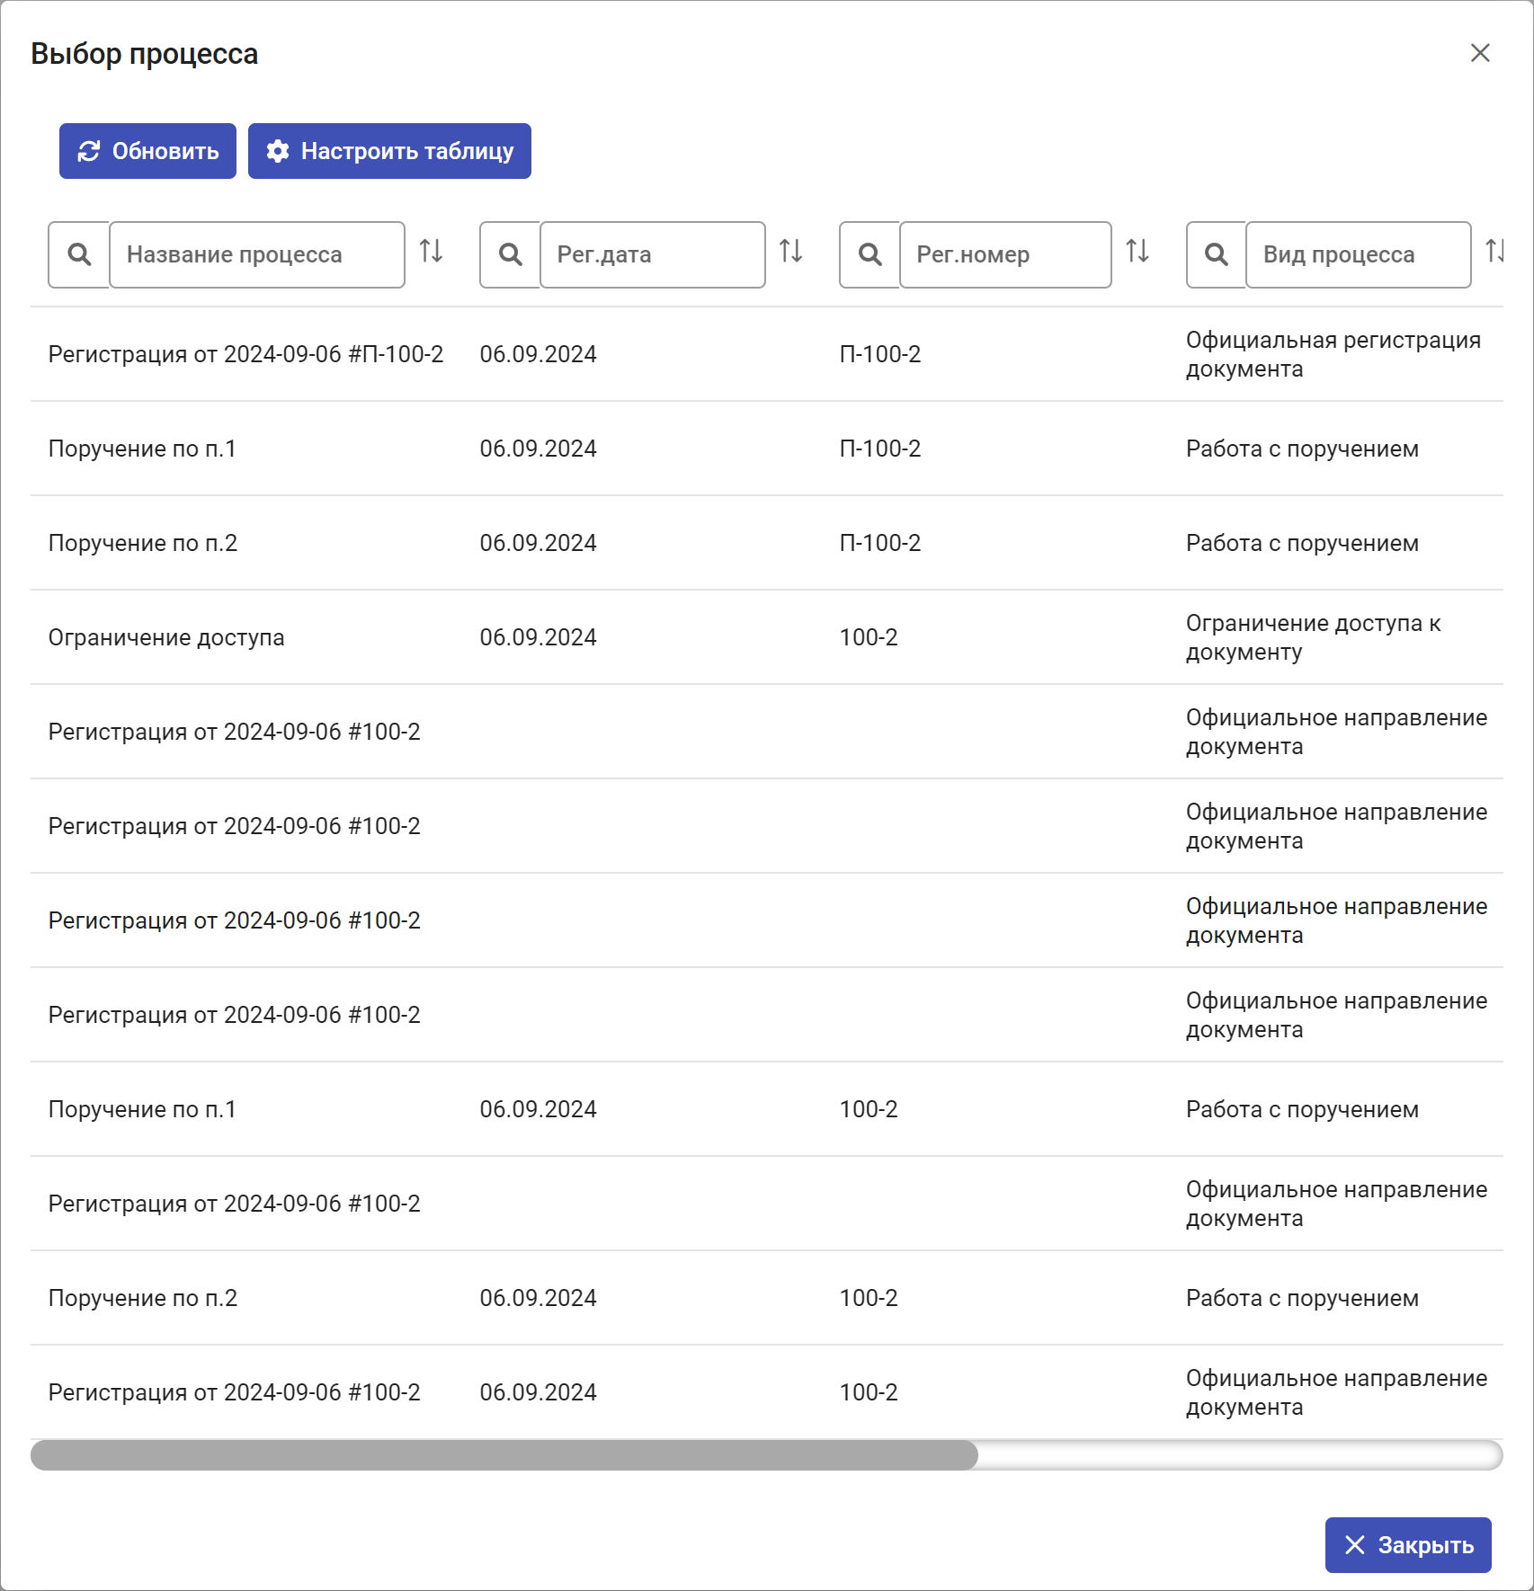Image resolution: width=1534 pixels, height=1591 pixels.
Task: Click search icon for Рег.номер
Action: point(870,254)
